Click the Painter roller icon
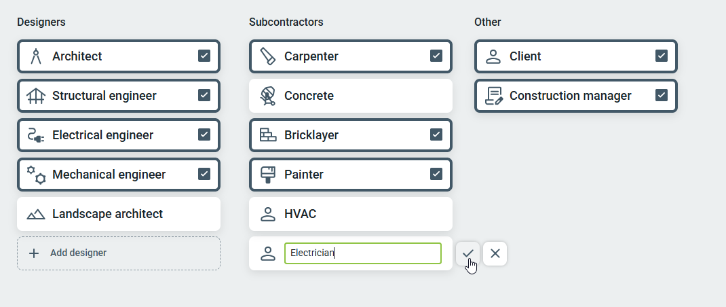Image resolution: width=726 pixels, height=307 pixels. (x=268, y=175)
